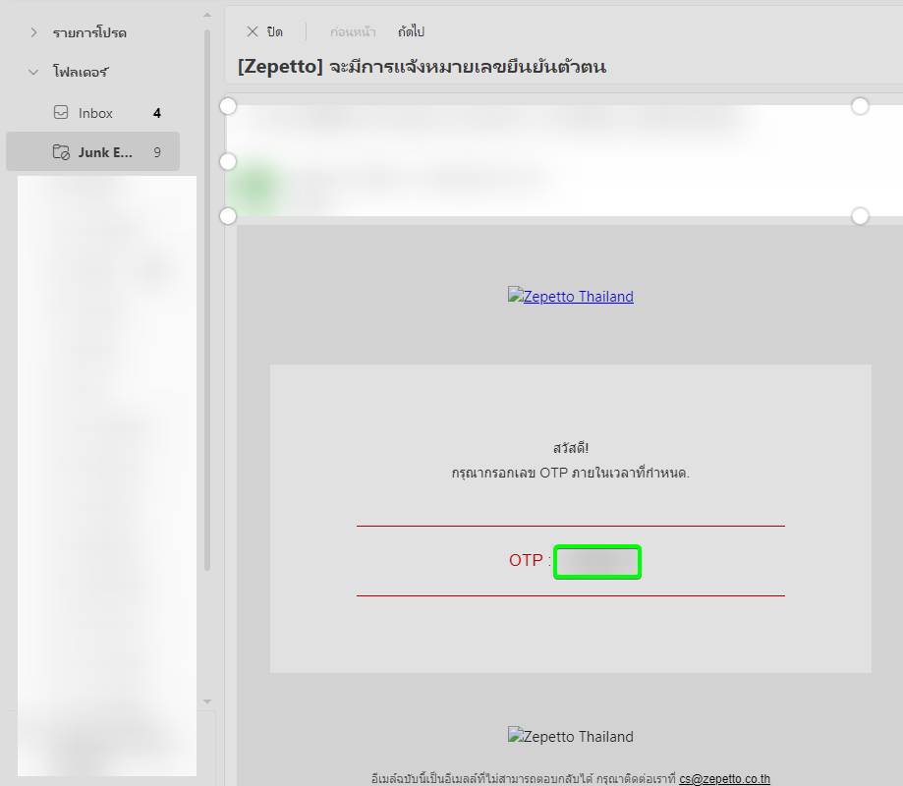Click the X icon beside ปิด
The height and width of the screenshot is (786, 903).
coord(253,31)
